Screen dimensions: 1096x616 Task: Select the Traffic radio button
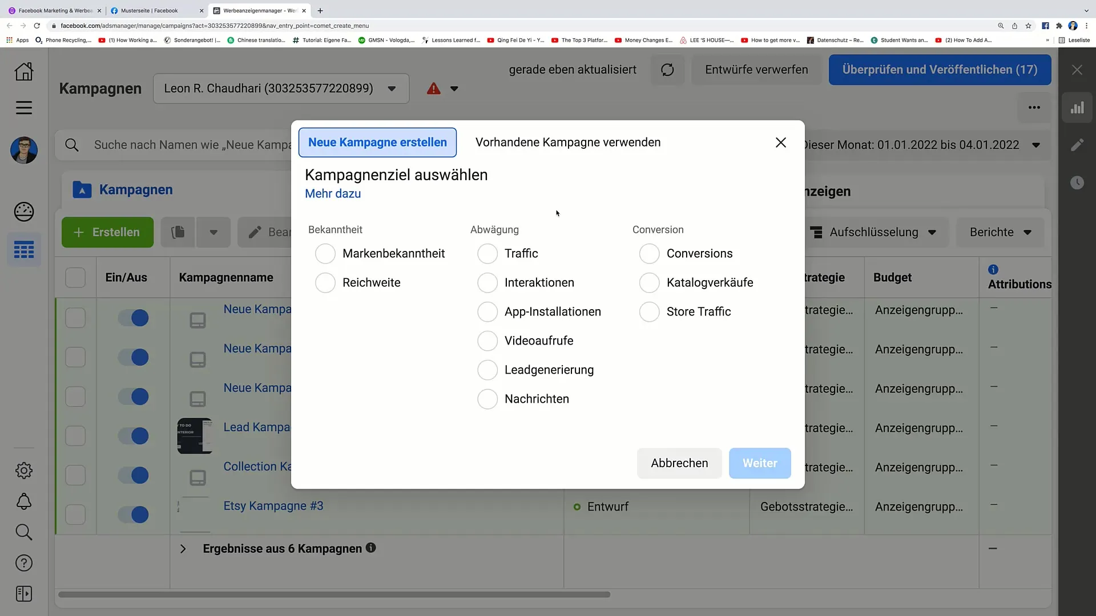click(x=488, y=253)
